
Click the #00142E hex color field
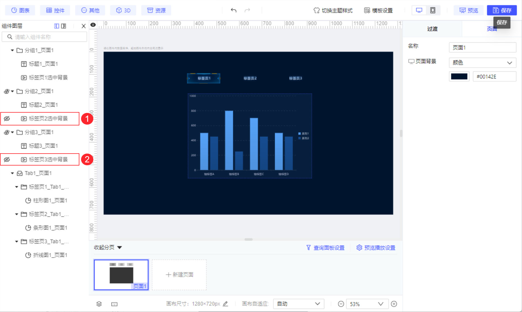point(494,77)
